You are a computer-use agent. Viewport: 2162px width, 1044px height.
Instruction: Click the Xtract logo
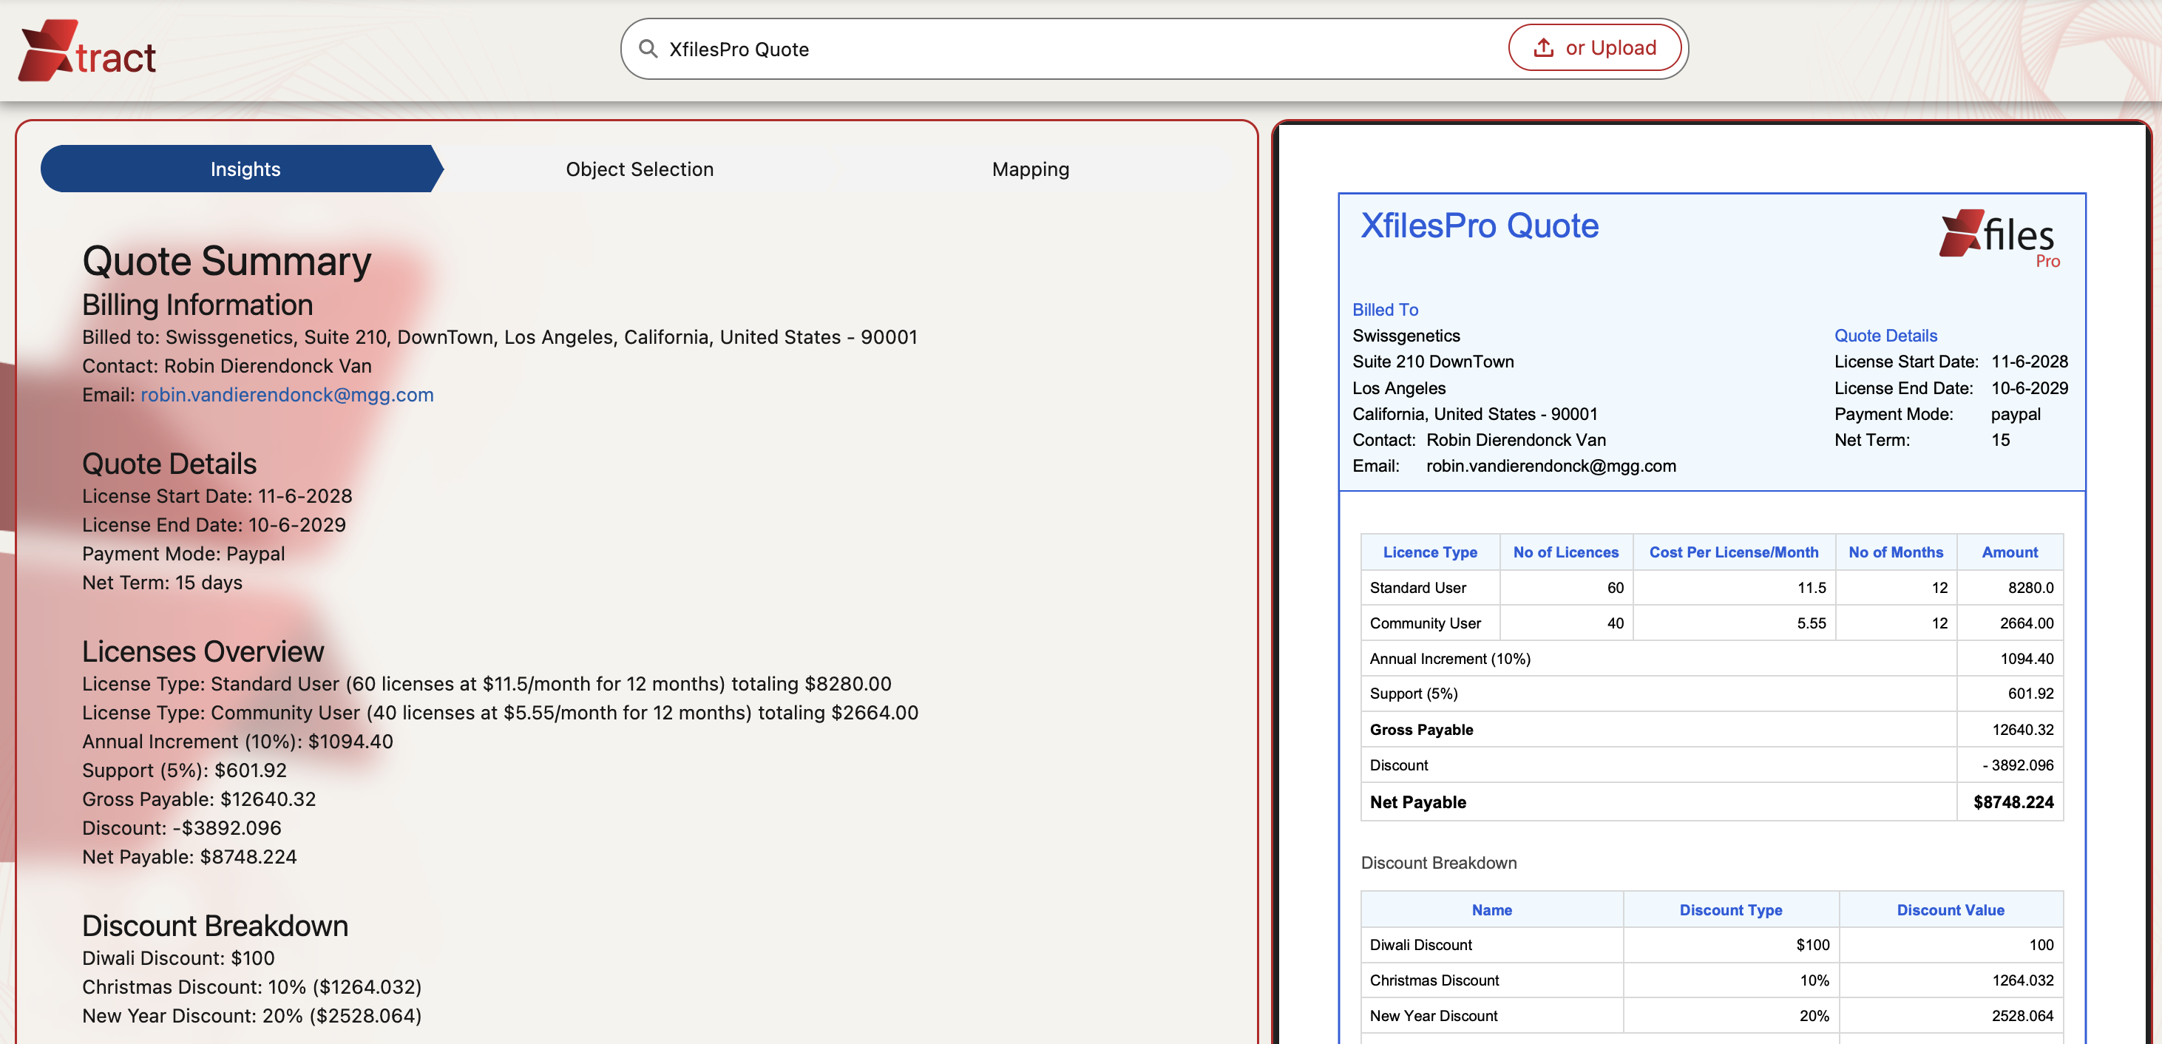coord(87,50)
